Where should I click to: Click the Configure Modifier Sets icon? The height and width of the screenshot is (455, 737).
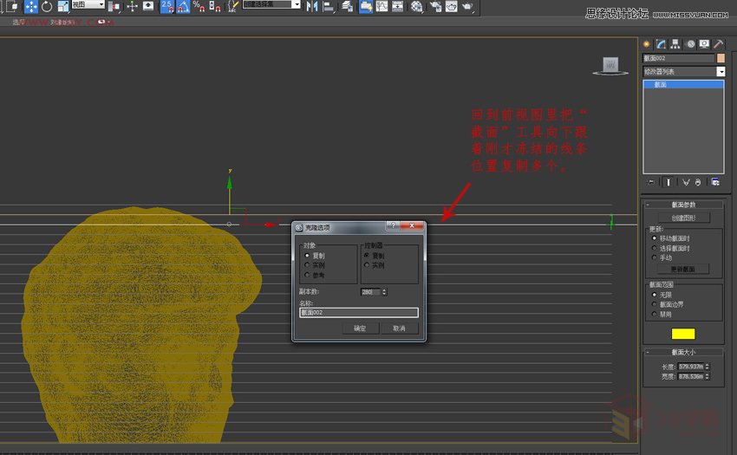click(x=715, y=182)
